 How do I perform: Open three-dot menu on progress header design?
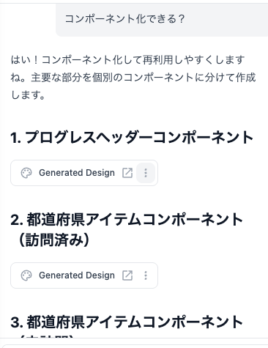(x=146, y=173)
